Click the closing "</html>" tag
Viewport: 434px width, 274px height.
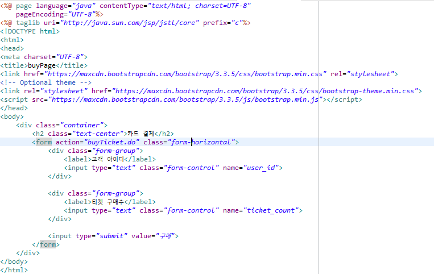14,270
